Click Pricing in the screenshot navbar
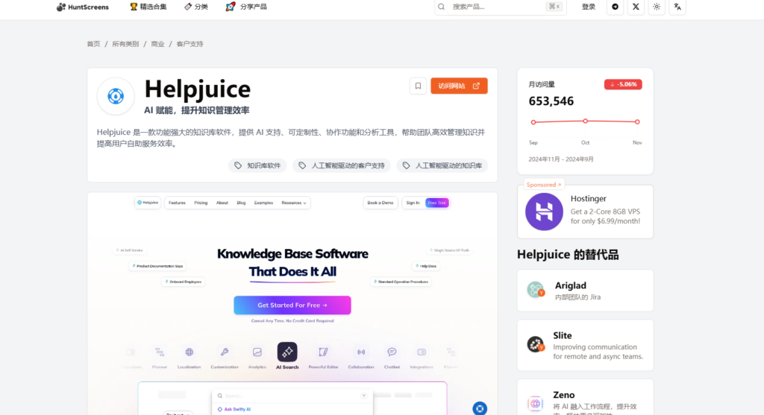The image size is (764, 415). (201, 203)
